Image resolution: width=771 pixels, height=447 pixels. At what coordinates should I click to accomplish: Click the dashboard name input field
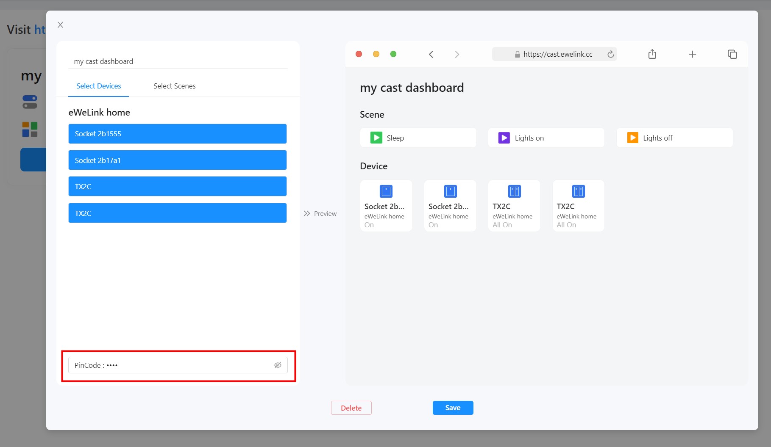[178, 61]
